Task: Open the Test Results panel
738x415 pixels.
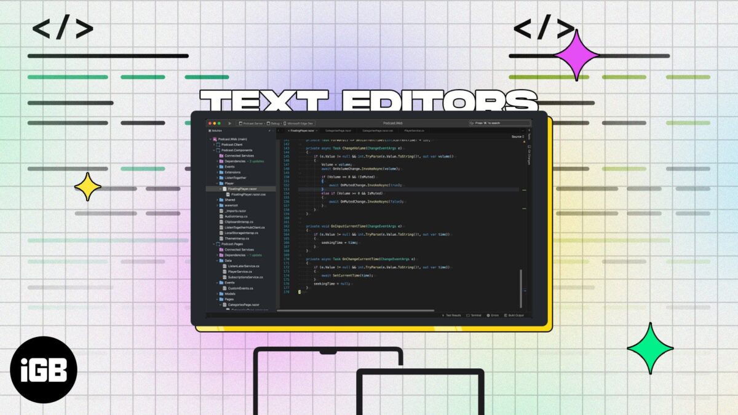Action: pos(452,315)
